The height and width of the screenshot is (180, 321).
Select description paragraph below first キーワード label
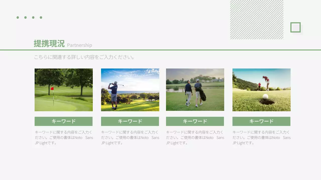[x=64, y=137]
